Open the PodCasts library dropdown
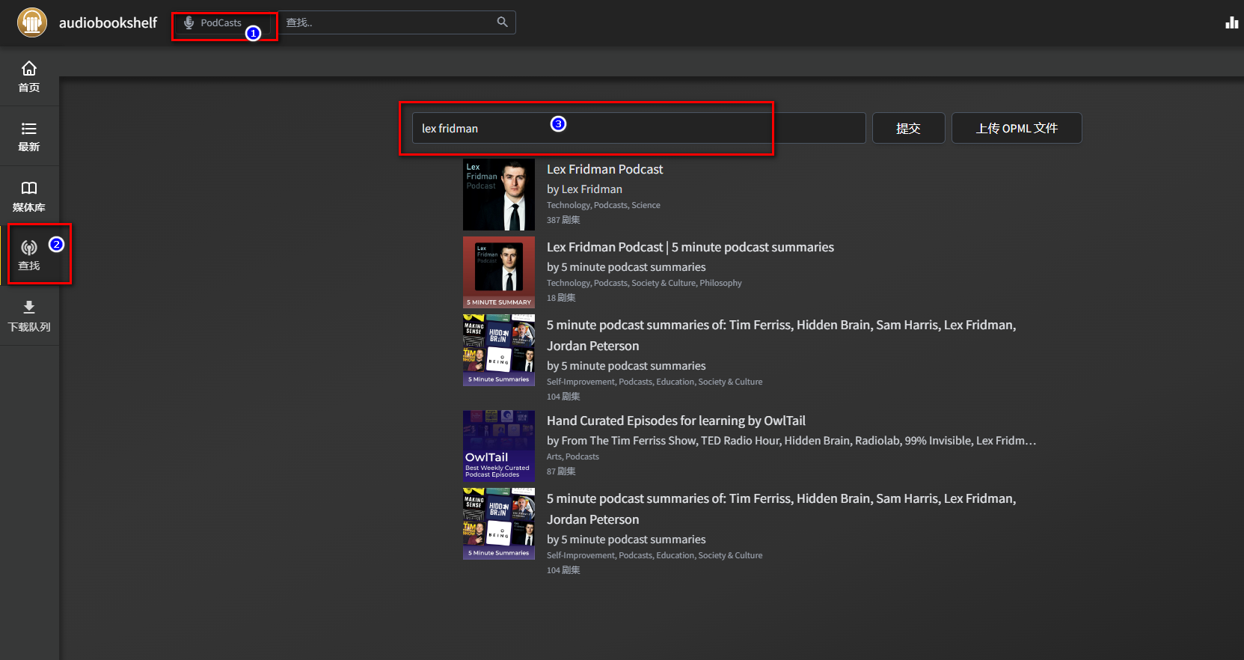 pyautogui.click(x=222, y=23)
